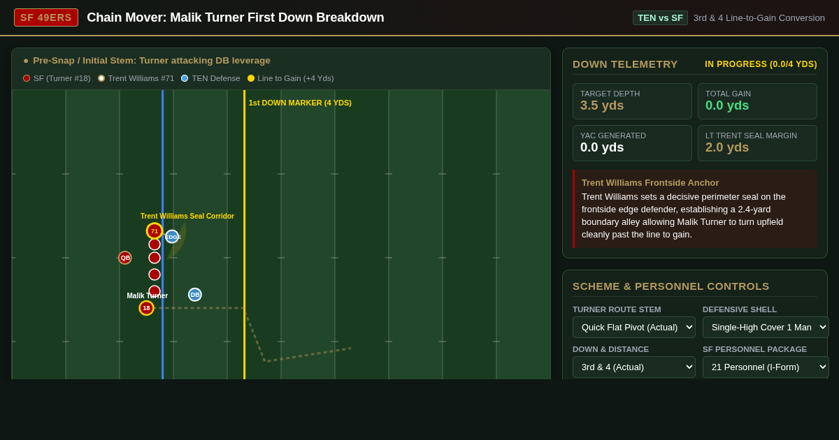Click the Line to Gain legend dot
The image size is (839, 440).
click(251, 78)
